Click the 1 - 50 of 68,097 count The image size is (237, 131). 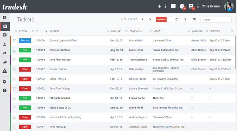(129, 19)
